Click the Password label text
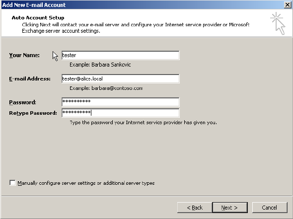 pos(23,102)
